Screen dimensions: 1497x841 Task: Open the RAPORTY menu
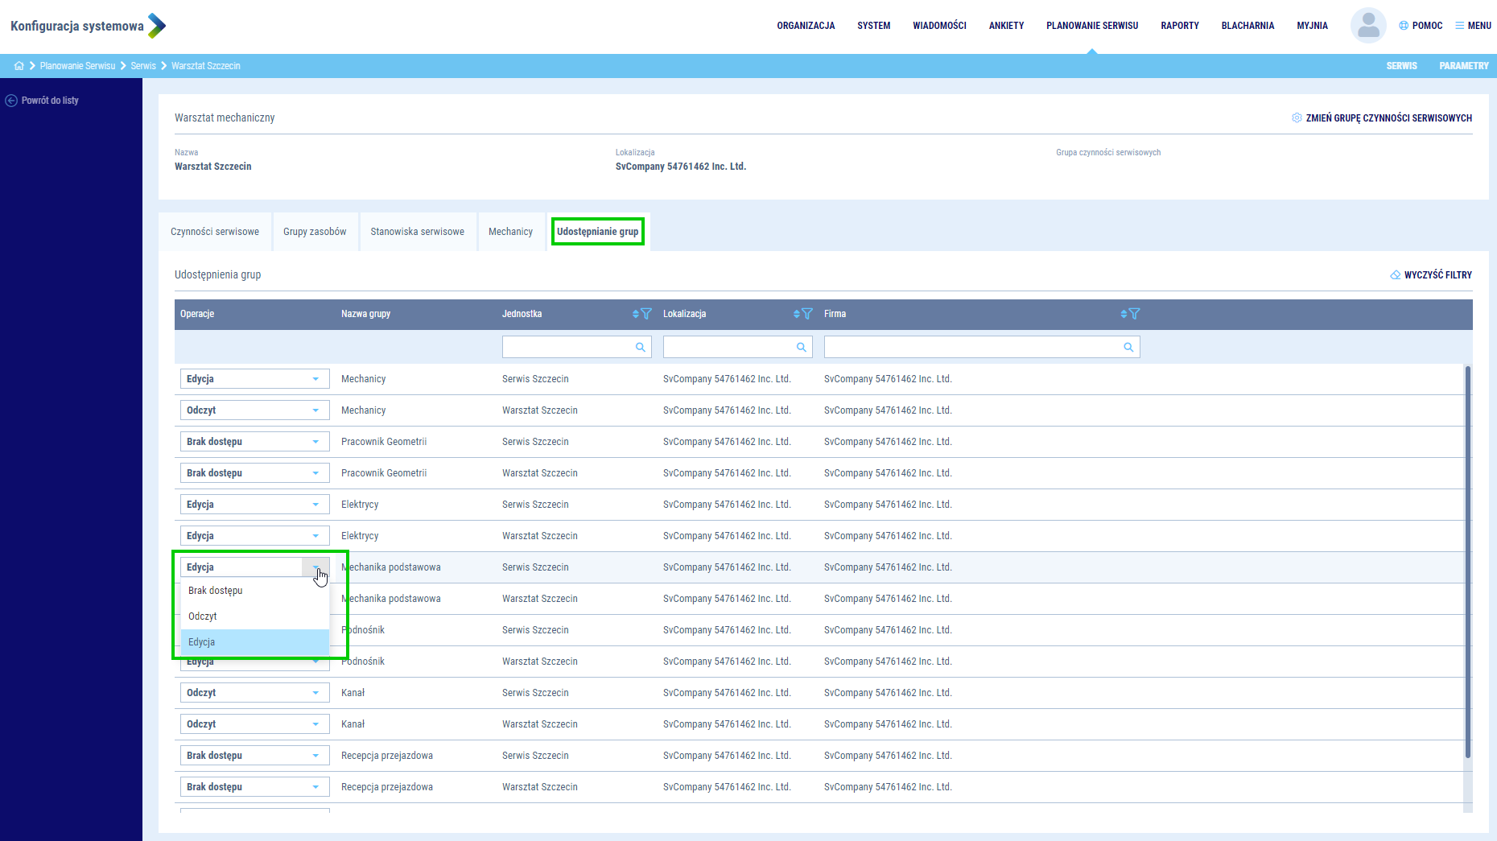1179,26
